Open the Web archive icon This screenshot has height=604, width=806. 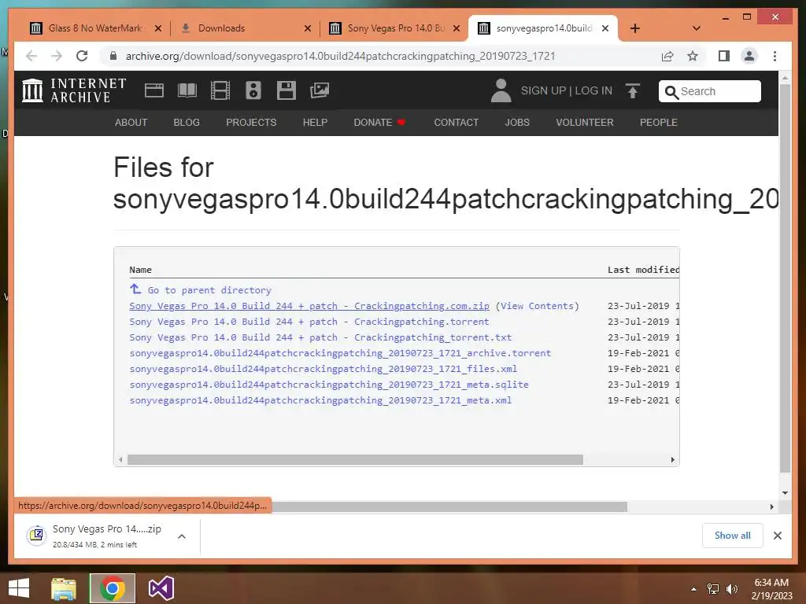pyautogui.click(x=153, y=90)
